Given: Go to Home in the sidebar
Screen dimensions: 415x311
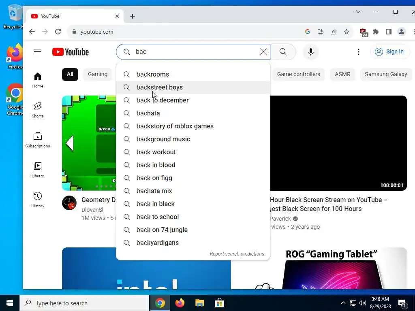Looking at the screenshot, I should [x=38, y=80].
